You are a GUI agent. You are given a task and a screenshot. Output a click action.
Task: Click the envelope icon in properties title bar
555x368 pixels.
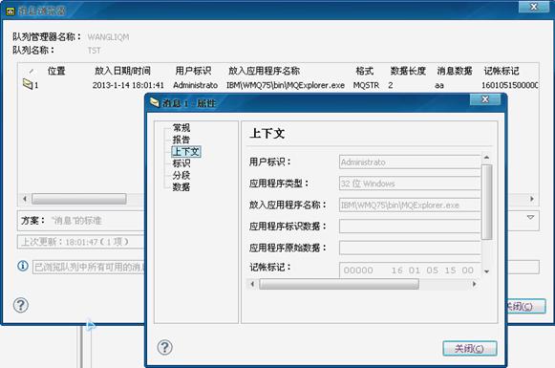click(155, 102)
